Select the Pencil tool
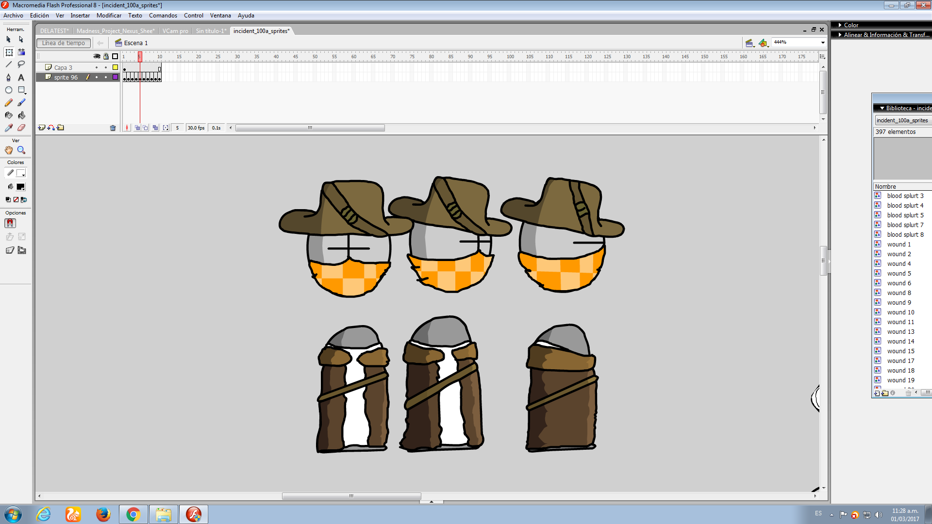932x524 pixels. pos(9,102)
